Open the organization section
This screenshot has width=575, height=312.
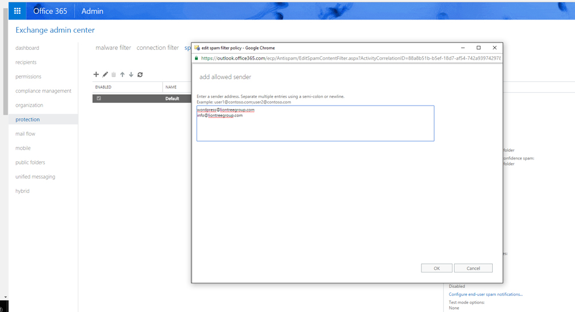pos(29,105)
